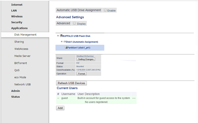Click the USB device icon beside BUFFALO
The image size is (198, 123).
click(x=61, y=36)
